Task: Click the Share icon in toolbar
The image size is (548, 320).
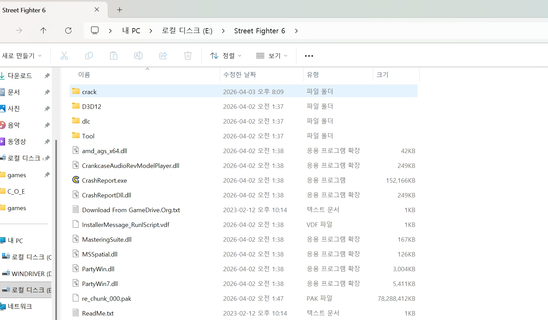Action: [x=163, y=56]
